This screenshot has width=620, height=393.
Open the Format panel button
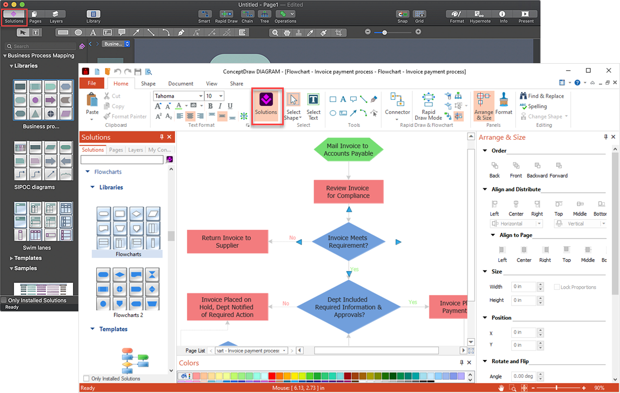(x=504, y=104)
